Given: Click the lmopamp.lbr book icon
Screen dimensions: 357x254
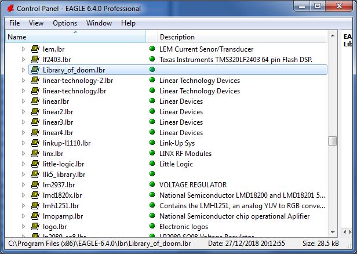Looking at the screenshot, I should (x=35, y=216).
